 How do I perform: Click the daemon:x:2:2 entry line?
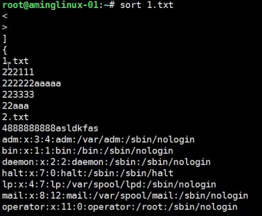point(106,162)
